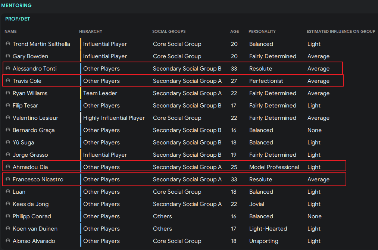This screenshot has height=250, width=378.
Task: Open Yû Suga's player profile
Action: [x=24, y=142]
